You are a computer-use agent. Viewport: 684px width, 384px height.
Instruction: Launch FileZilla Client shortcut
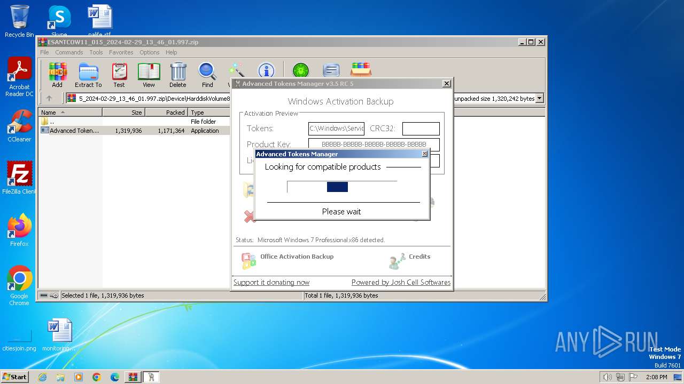click(x=19, y=178)
